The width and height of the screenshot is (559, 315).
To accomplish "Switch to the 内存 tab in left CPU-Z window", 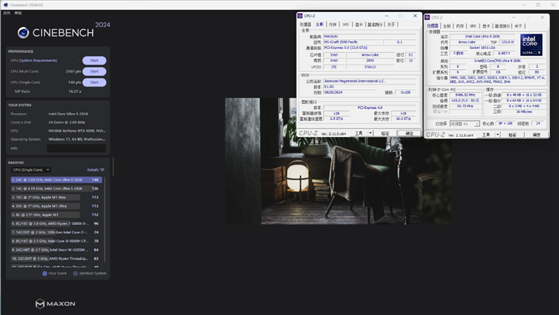I will click(333, 24).
